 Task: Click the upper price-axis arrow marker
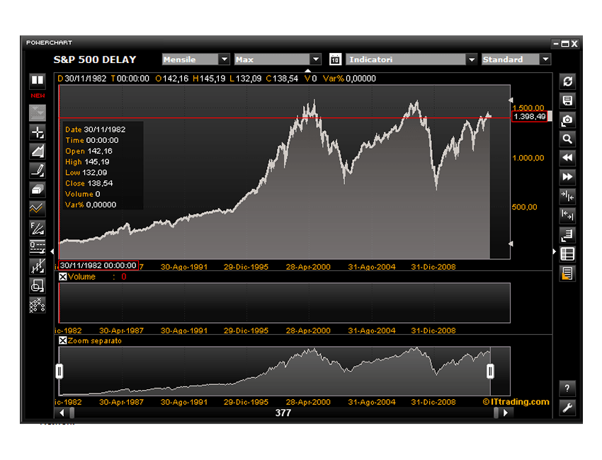(511, 100)
